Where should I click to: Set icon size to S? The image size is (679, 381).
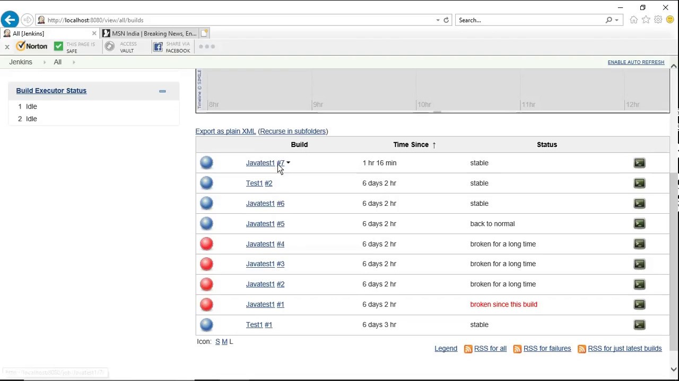(x=217, y=342)
